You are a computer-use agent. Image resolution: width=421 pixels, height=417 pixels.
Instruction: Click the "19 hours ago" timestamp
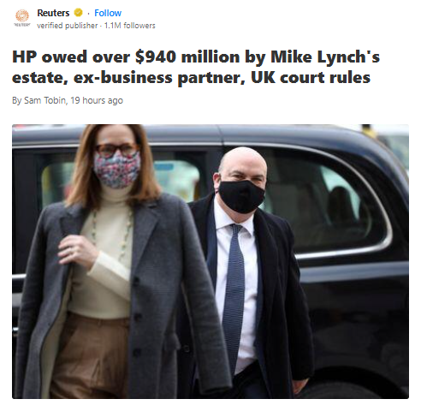97,100
